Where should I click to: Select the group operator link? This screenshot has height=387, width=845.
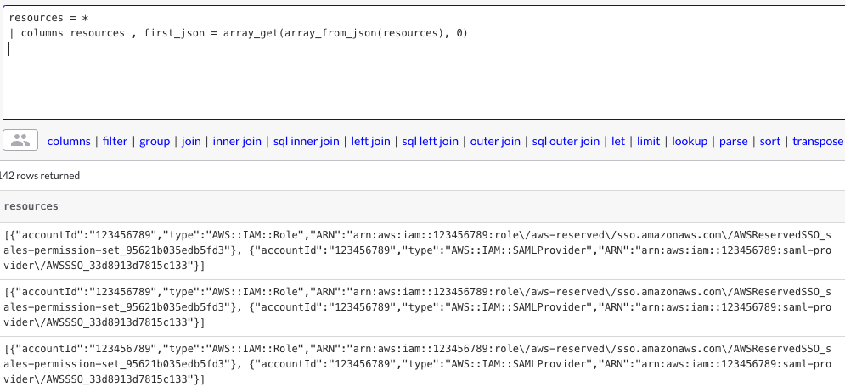(155, 142)
